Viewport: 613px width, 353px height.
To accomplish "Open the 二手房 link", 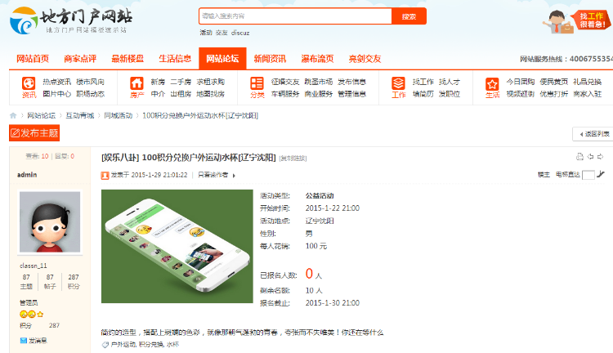I will click(x=181, y=82).
